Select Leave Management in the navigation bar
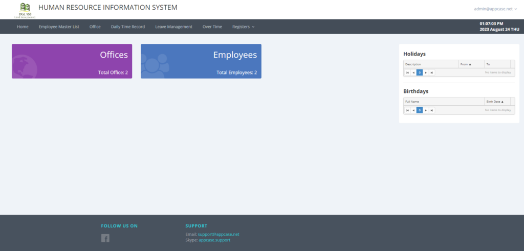This screenshot has height=251, width=524. point(174,27)
